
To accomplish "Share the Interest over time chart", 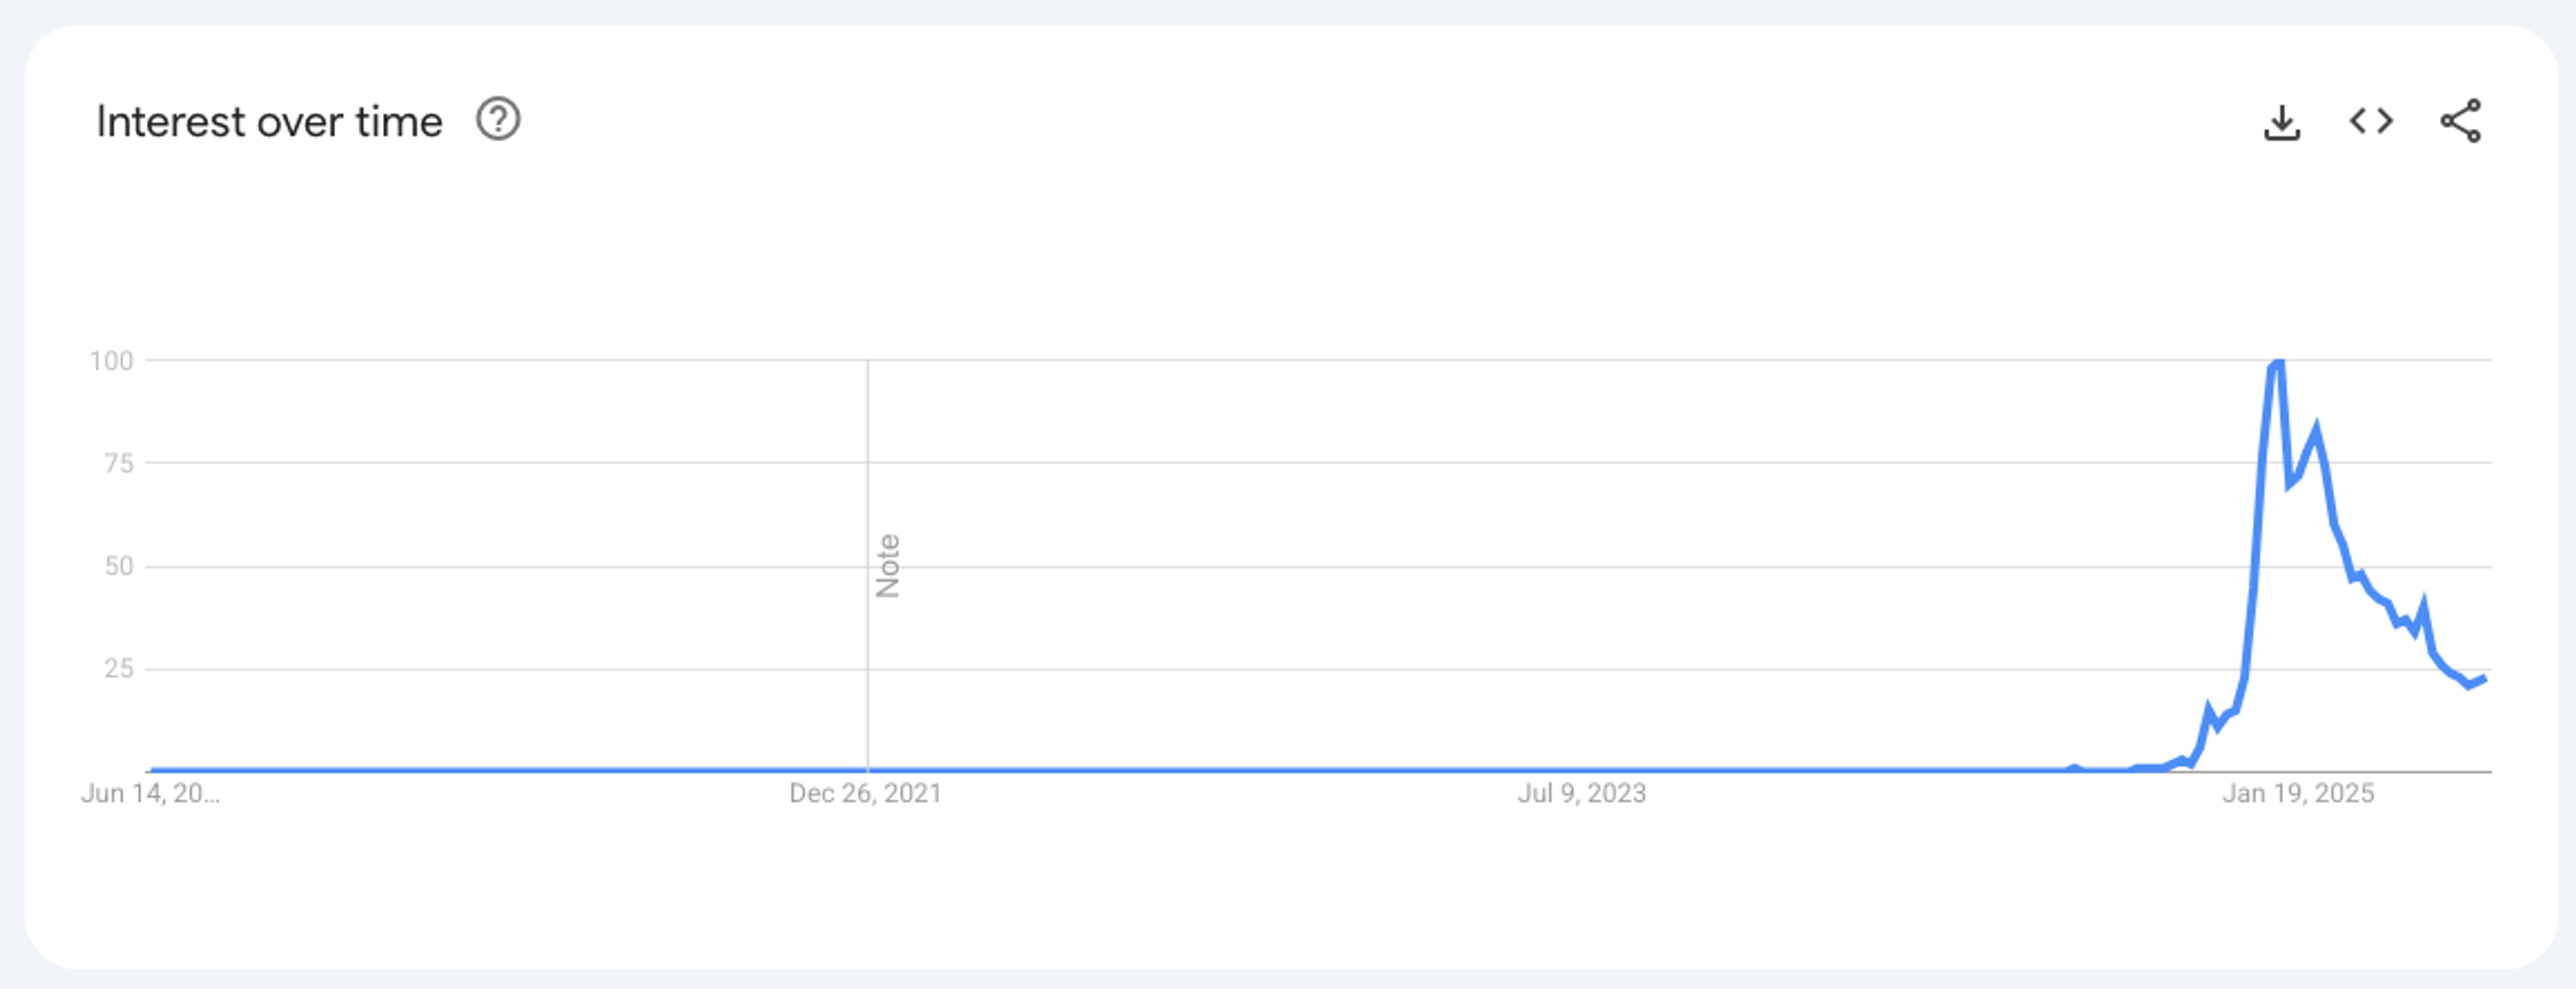I will coord(2461,121).
